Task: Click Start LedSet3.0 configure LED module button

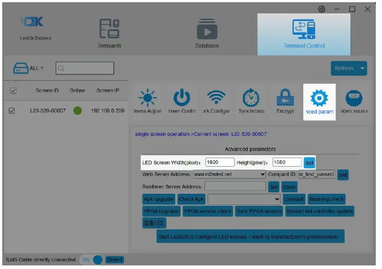Action: 250,236
